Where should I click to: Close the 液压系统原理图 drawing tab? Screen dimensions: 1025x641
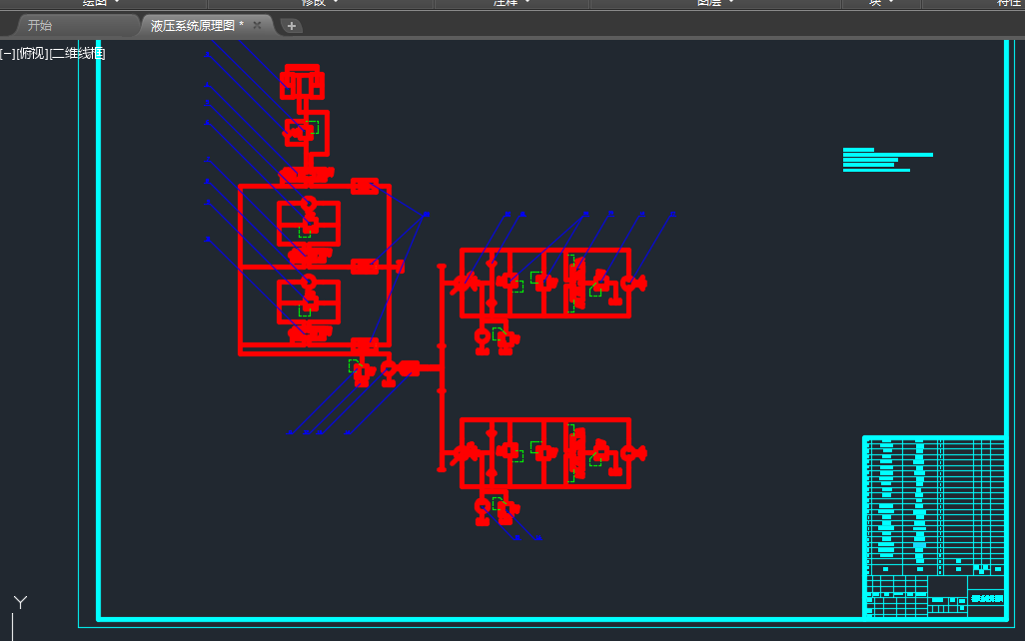[257, 25]
